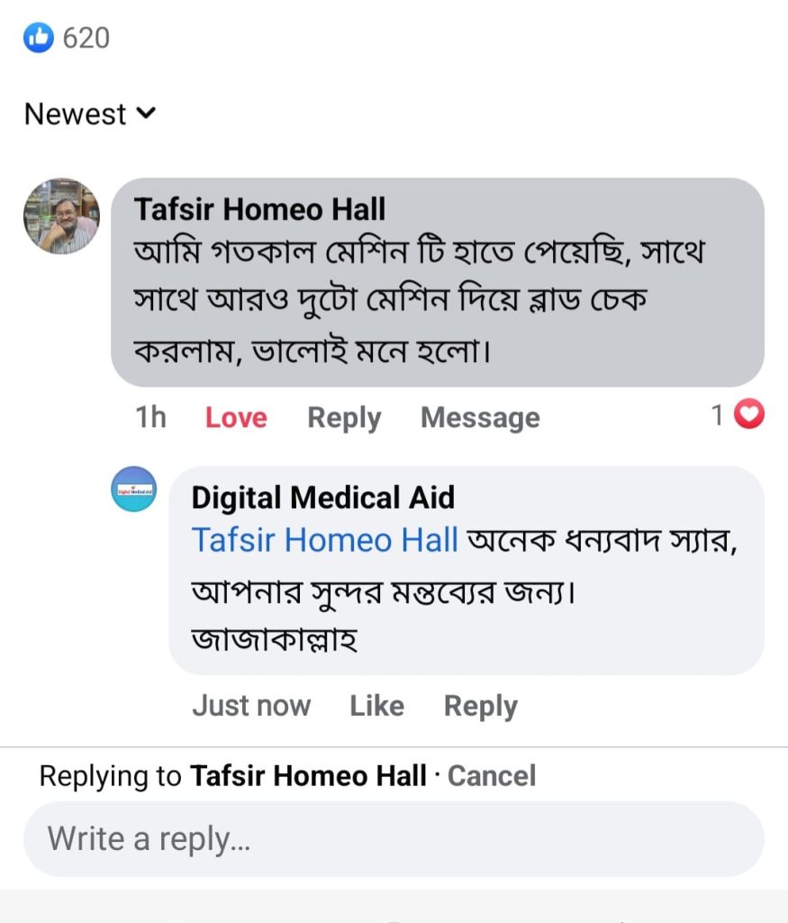
Task: Open Tafsir Homeo Hall's profile picture
Action: (x=61, y=216)
